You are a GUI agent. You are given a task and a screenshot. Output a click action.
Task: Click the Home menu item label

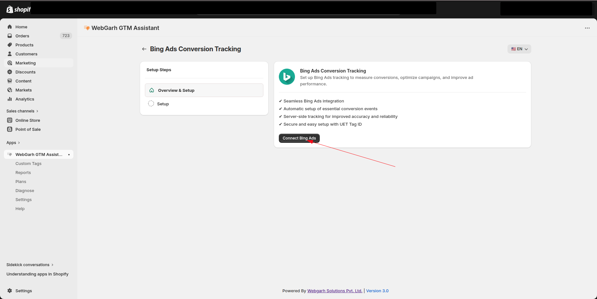point(21,27)
